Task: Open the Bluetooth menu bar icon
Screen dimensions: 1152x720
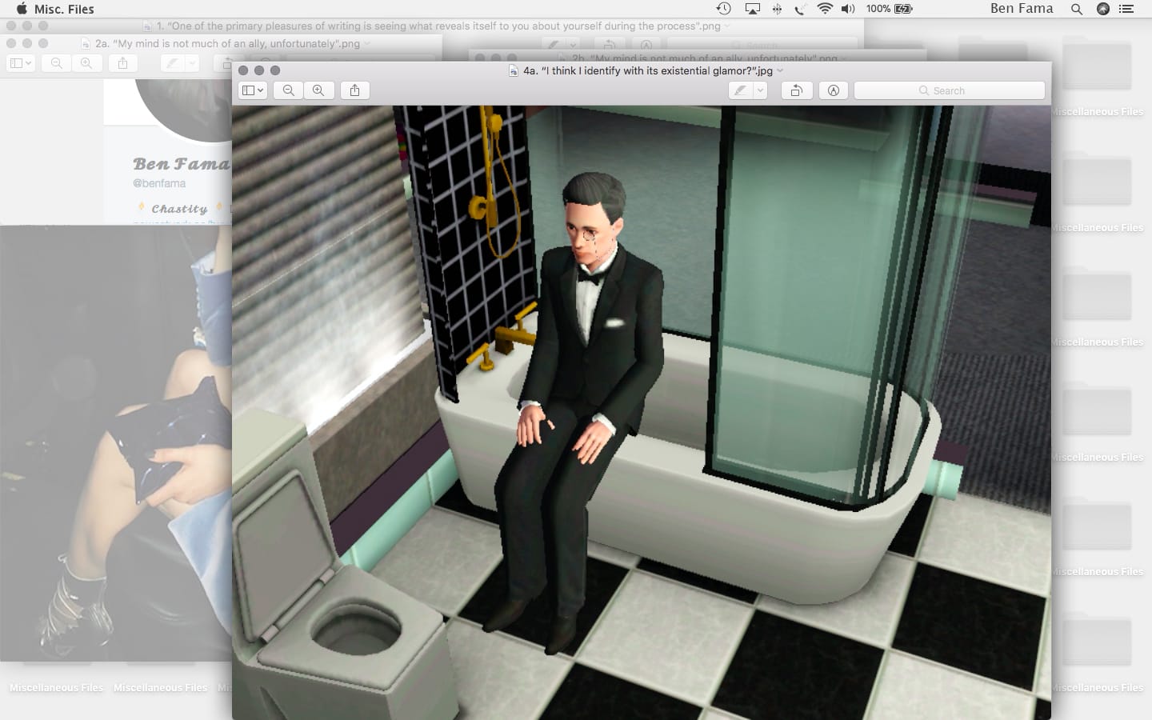Action: 777,9
